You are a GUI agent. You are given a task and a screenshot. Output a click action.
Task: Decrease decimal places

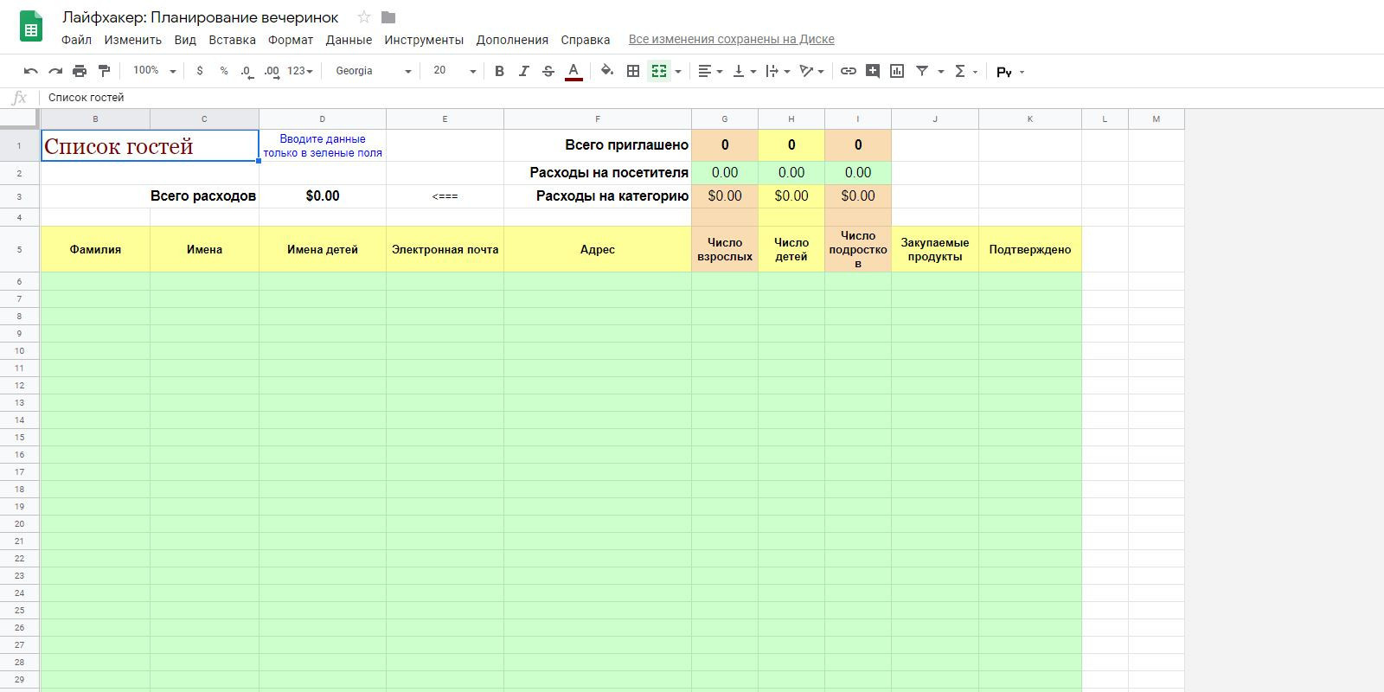(247, 71)
